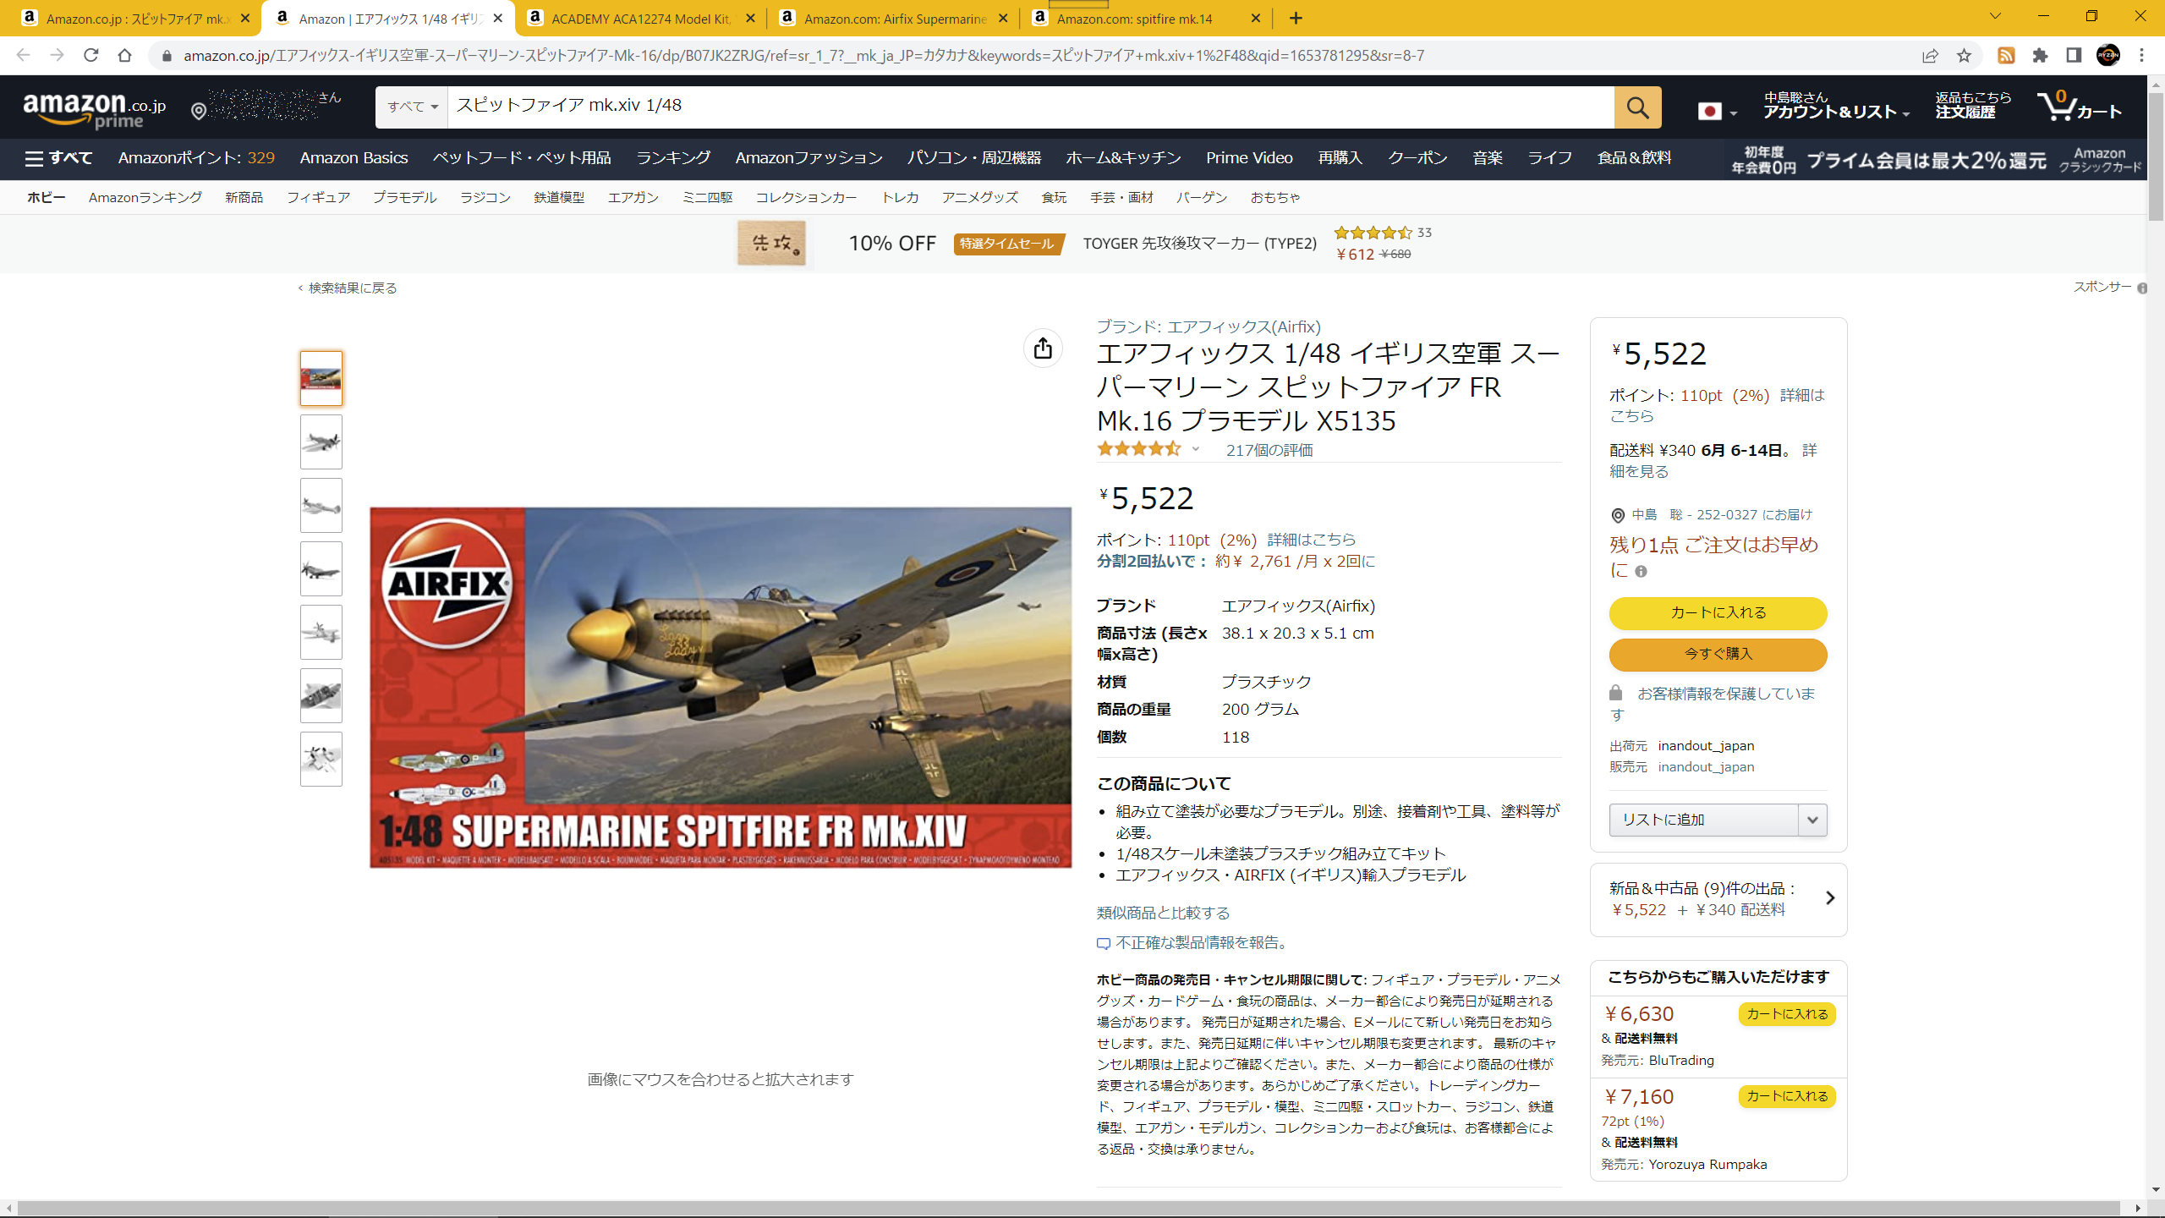Click the main Airfix box art image
Screen dimensions: 2165x1218
coord(721,688)
